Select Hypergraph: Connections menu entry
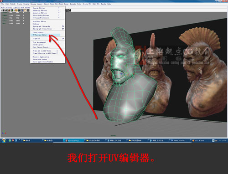The width and height of the screenshot is (228, 174). pyautogui.click(x=42, y=29)
